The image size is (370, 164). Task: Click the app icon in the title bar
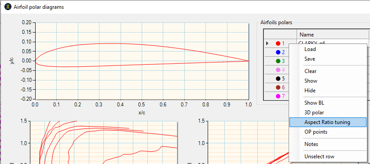click(x=8, y=7)
